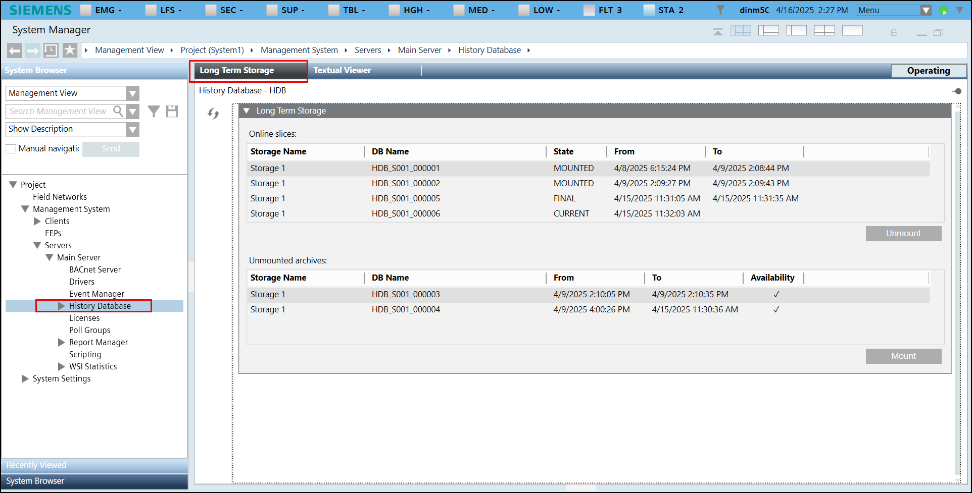Viewport: 972px width, 493px height.
Task: Click the navigation history clock icon
Action: 51,50
